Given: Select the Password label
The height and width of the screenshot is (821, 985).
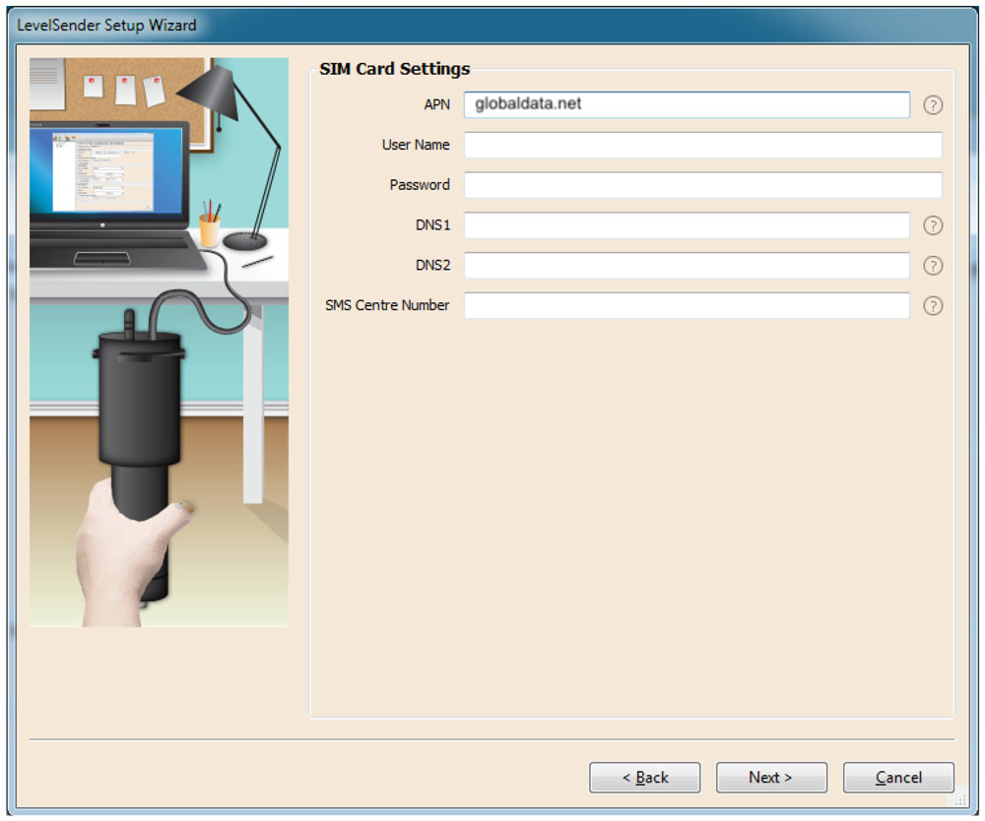Looking at the screenshot, I should 421,184.
